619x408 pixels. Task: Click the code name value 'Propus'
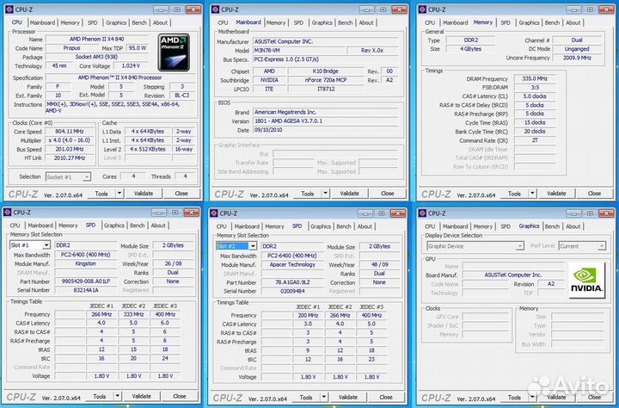point(71,48)
